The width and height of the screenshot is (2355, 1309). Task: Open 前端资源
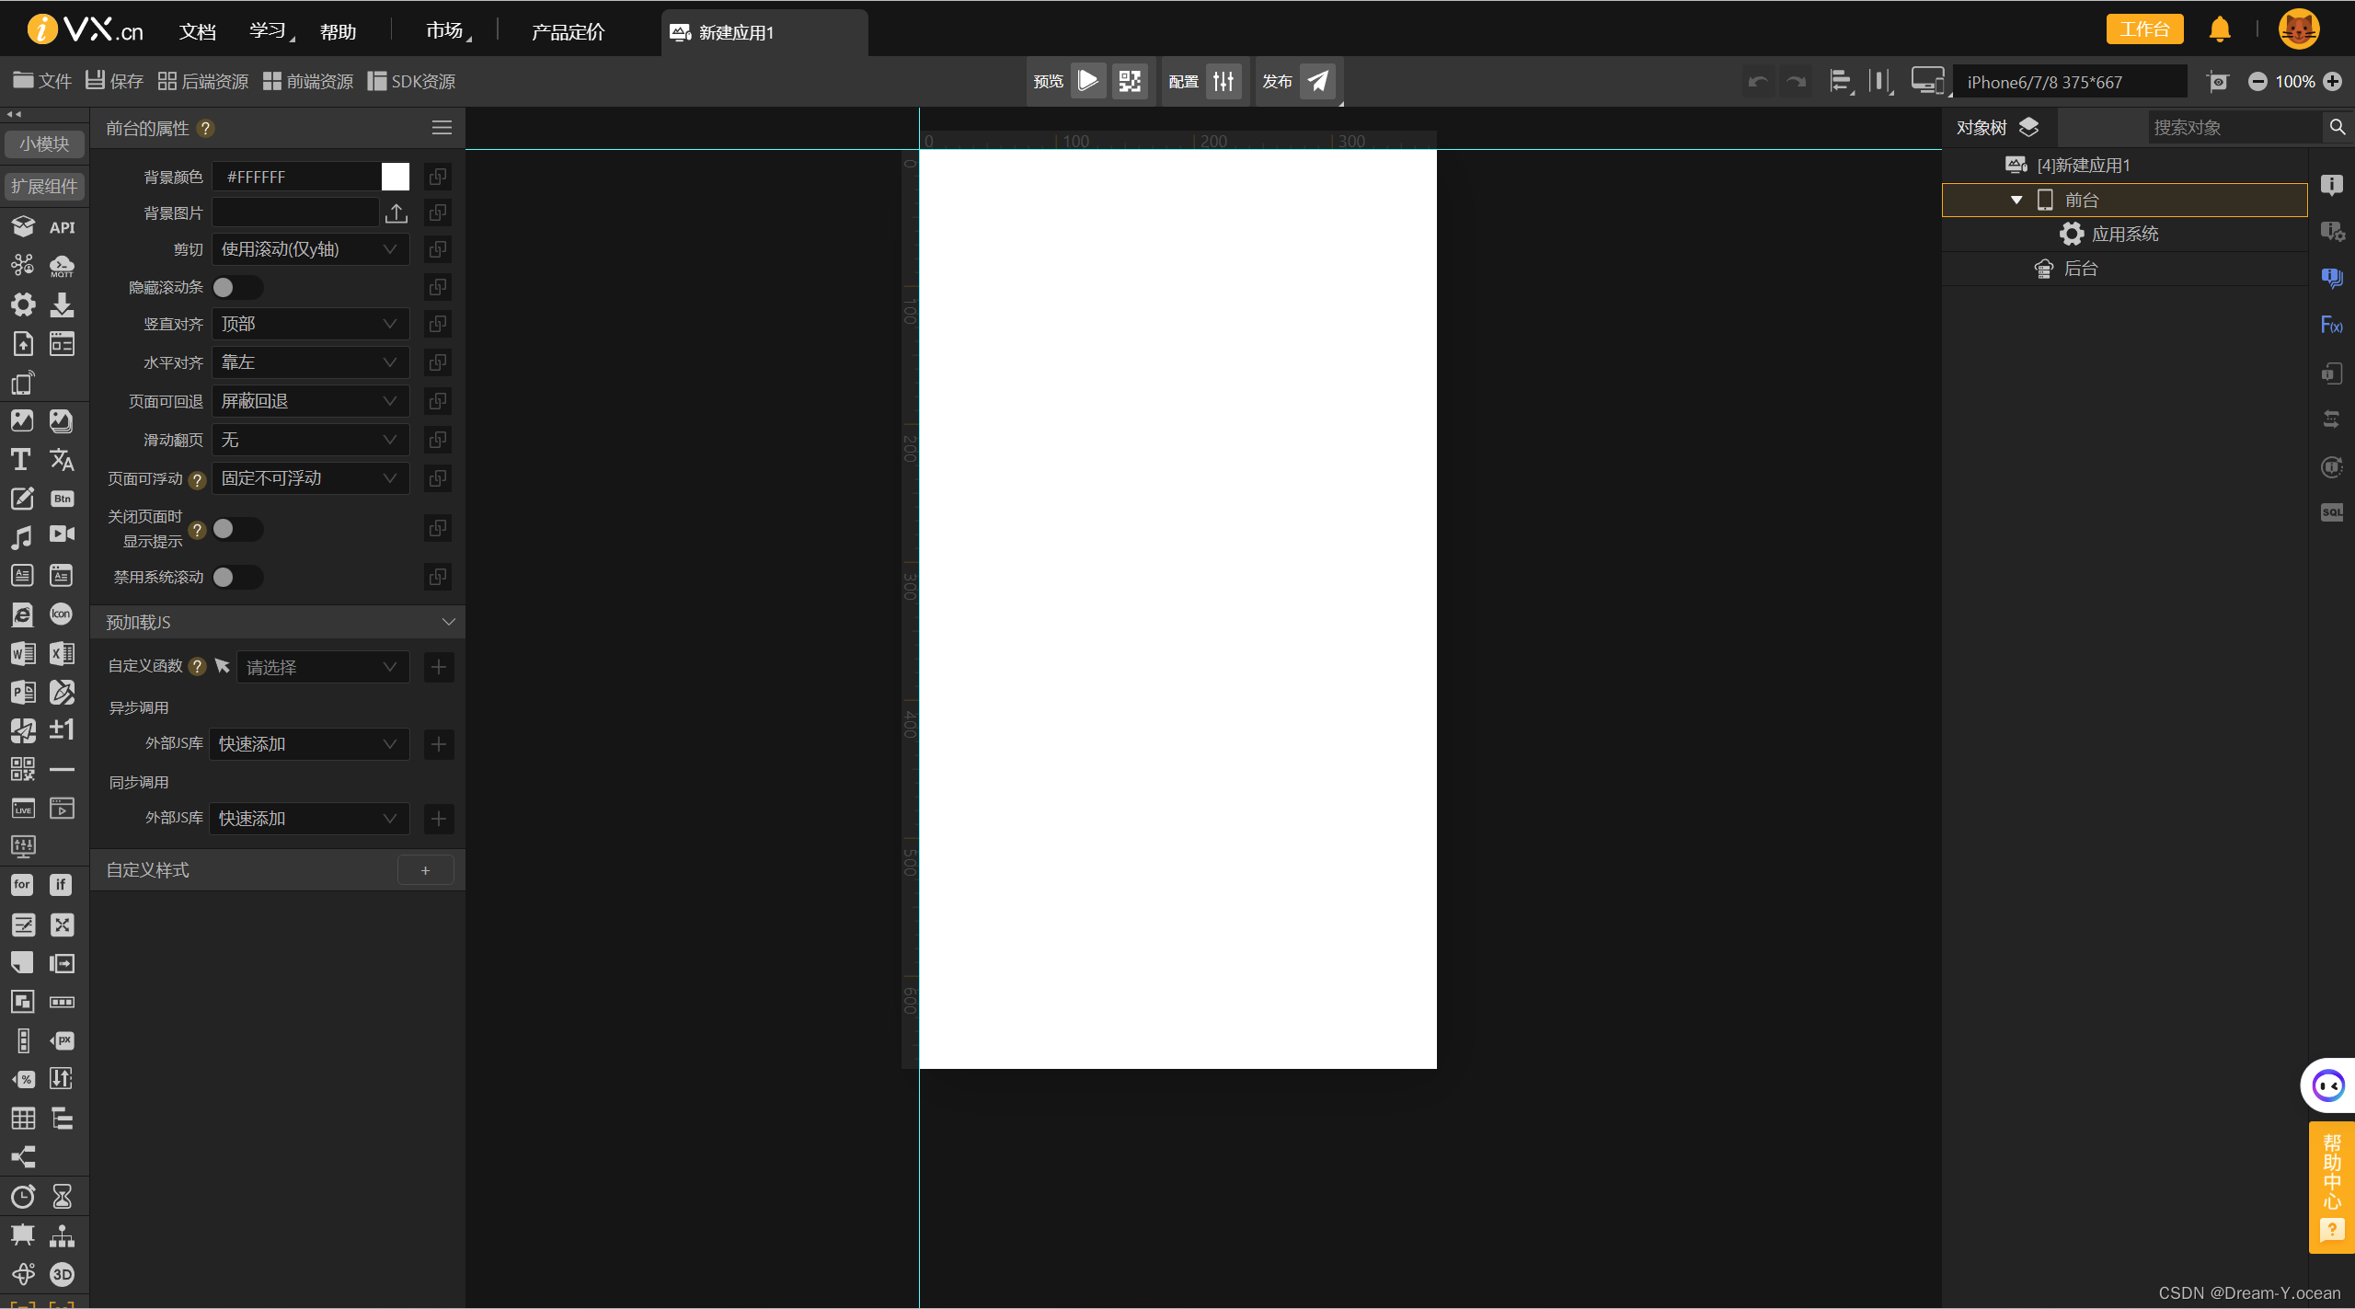(x=307, y=81)
